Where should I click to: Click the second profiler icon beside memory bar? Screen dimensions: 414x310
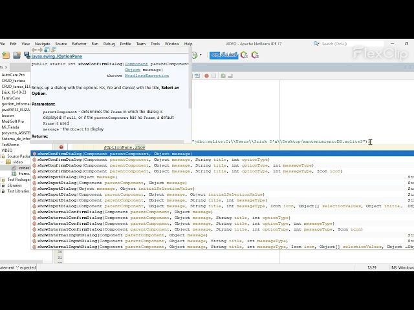coord(255,55)
